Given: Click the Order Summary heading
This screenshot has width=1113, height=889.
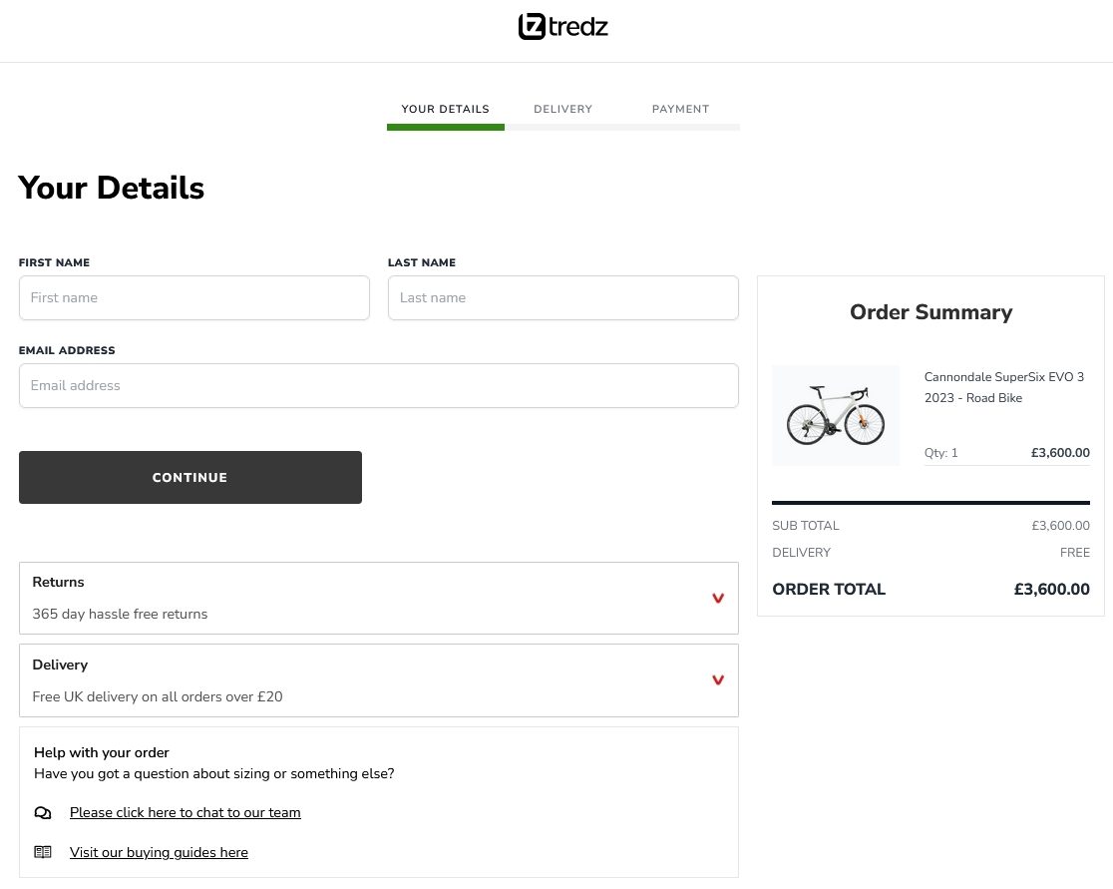Looking at the screenshot, I should 930,311.
